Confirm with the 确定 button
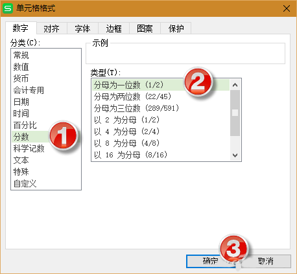The image size is (297, 274). tap(211, 261)
